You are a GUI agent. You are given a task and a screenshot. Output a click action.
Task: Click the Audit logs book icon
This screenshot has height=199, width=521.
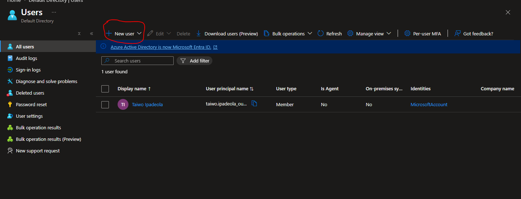[x=10, y=58]
